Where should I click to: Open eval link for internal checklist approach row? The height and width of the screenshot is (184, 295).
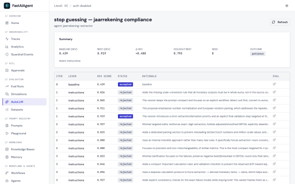(x=274, y=140)
